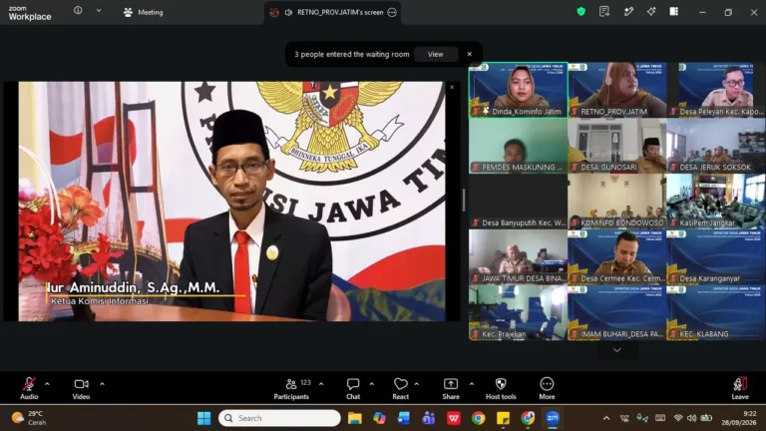Open Copilot from taskbar
766x431 pixels.
pos(379,418)
